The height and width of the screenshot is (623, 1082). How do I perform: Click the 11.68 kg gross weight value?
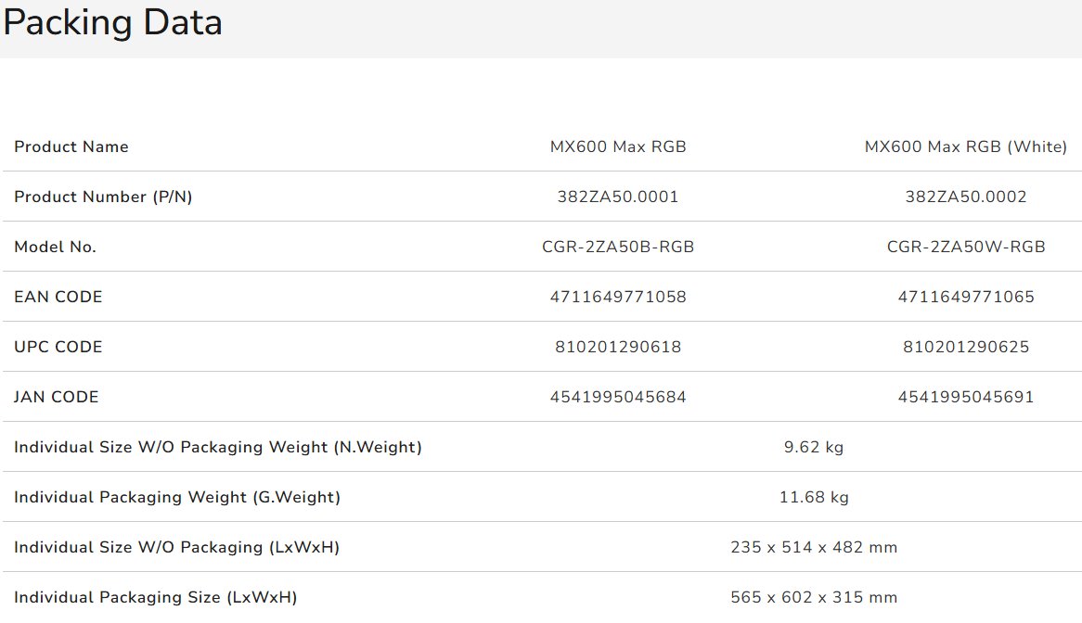tap(814, 497)
